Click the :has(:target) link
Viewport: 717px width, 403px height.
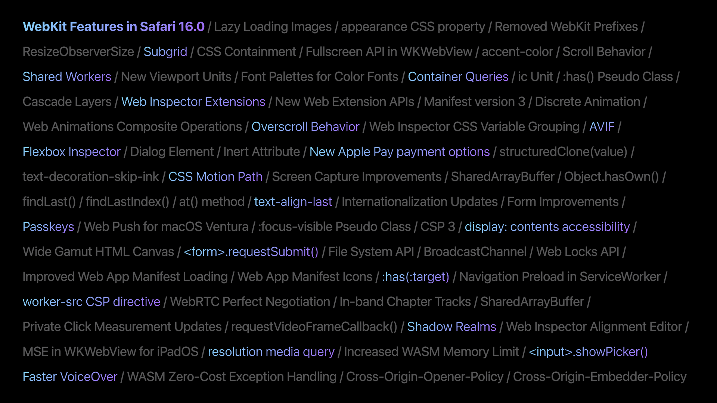[415, 277]
